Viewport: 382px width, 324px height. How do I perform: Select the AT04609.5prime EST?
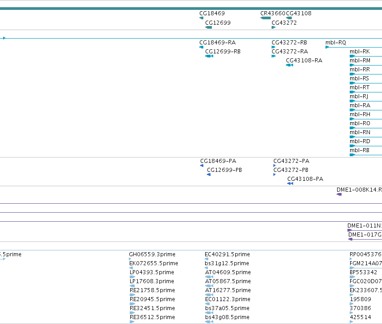pos(209,277)
